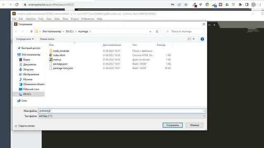
Task: Click Этот компьютер breadcrumb in address bar
Action: (52, 32)
